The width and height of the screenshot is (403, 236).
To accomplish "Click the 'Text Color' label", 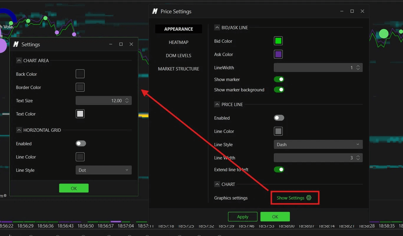I will [26, 114].
